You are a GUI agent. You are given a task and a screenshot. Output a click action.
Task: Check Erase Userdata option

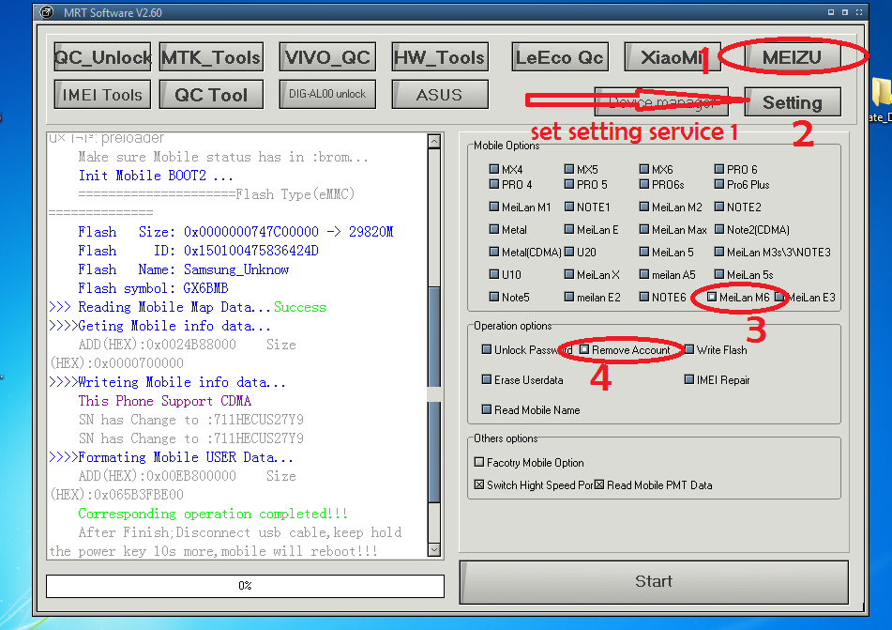tap(487, 379)
